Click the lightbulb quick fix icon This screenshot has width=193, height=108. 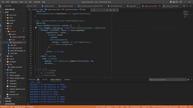(x=36, y=28)
